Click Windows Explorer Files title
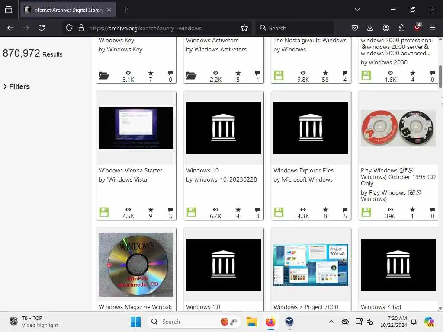The width and height of the screenshot is (443, 332). (303, 170)
